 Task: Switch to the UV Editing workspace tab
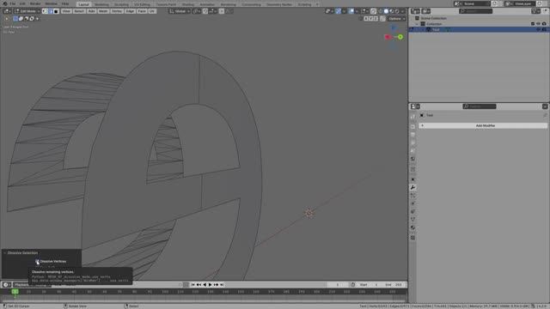(142, 4)
